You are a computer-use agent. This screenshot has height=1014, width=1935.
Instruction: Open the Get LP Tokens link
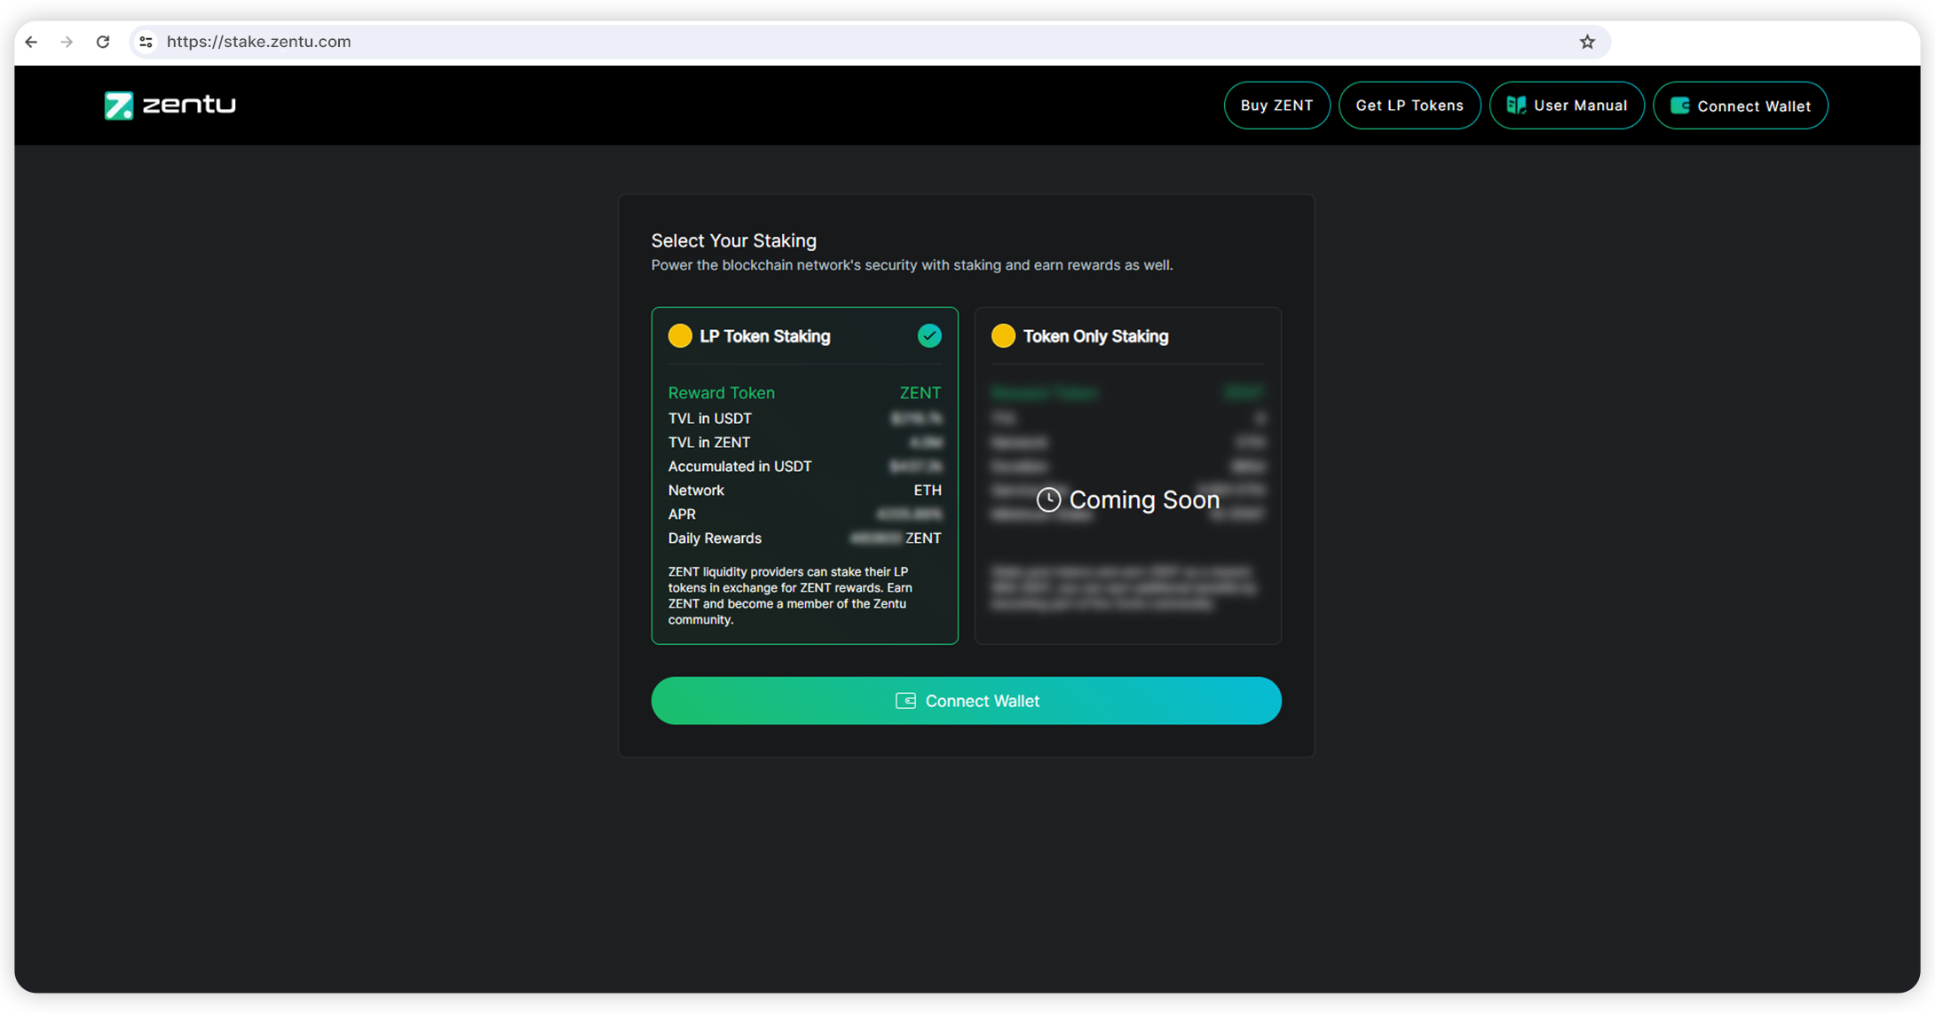tap(1410, 106)
